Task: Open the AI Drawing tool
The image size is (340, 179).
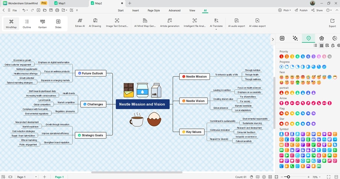Action: [x=95, y=23]
